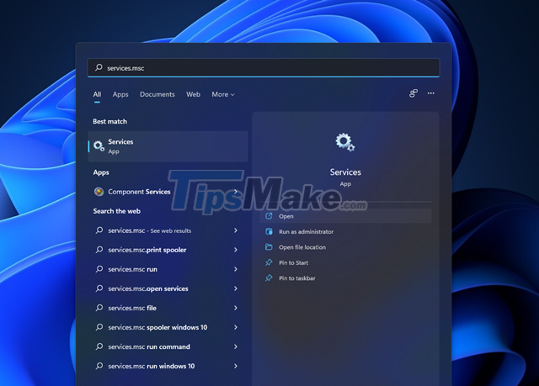Focus the services.msc search field
539x386 pixels.
[264, 67]
